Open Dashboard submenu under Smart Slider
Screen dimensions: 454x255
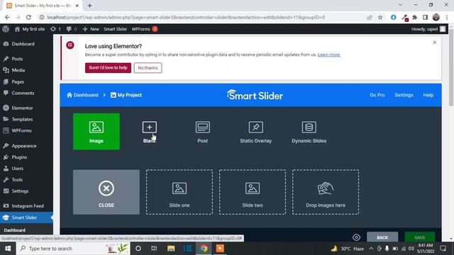pos(14,230)
